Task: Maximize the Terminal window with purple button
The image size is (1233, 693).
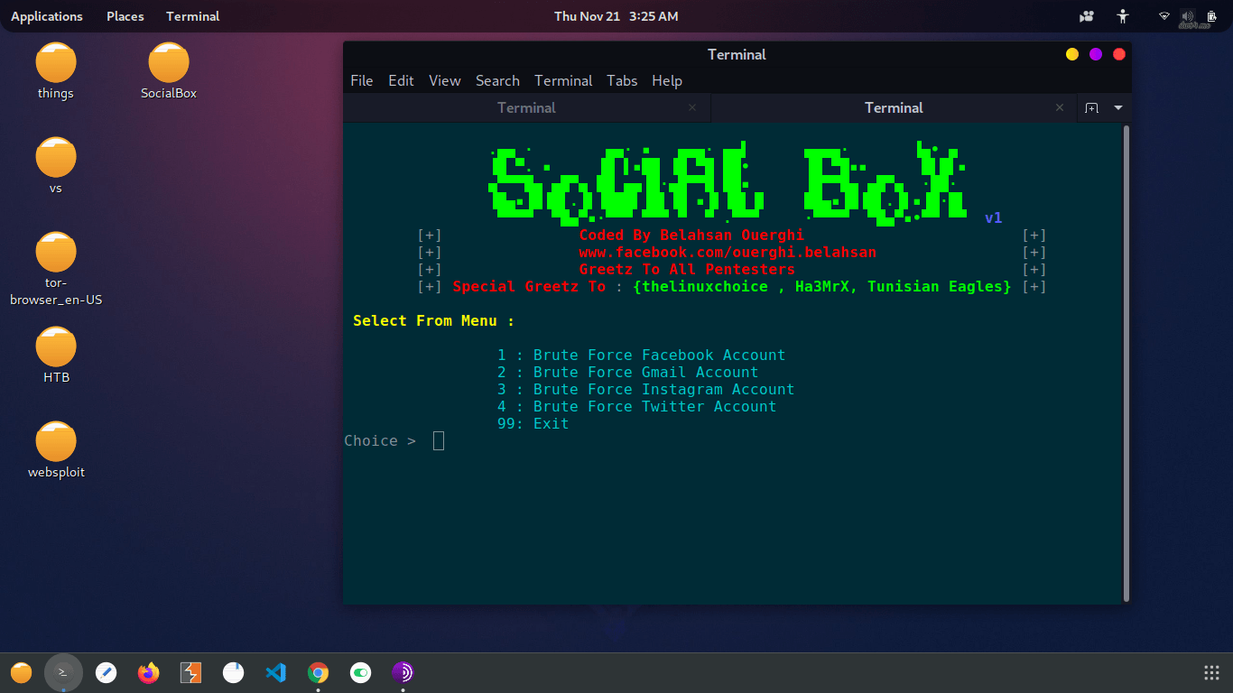Action: click(1096, 54)
